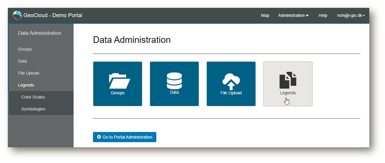This screenshot has height=163, width=385.
Task: Click the Data Administration page heading
Action: tap(132, 40)
